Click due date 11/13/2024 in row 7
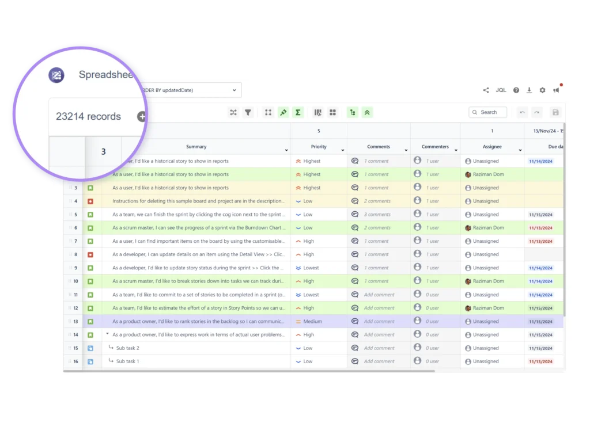 click(x=540, y=241)
